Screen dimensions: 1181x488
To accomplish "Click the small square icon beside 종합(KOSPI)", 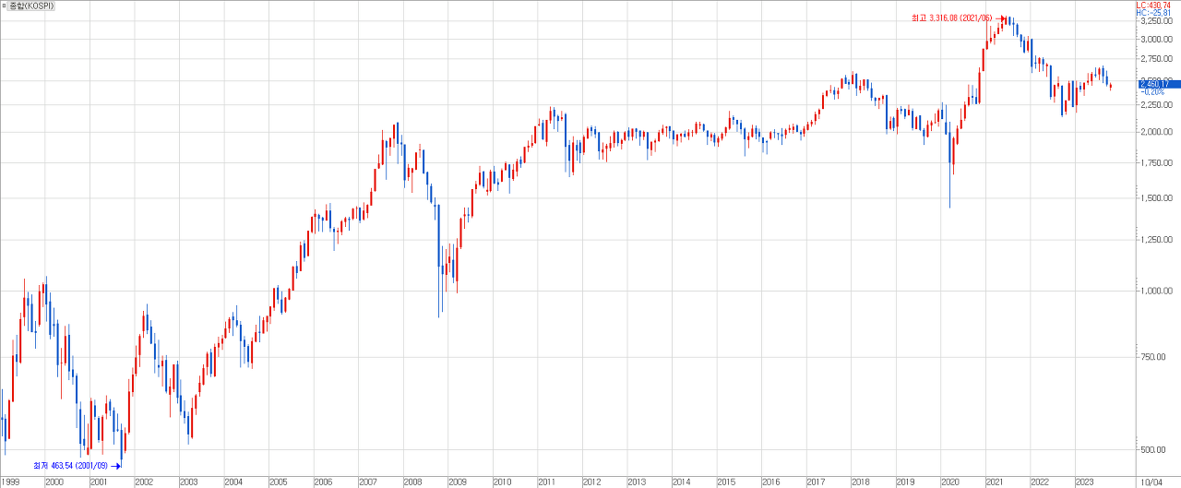I will pyautogui.click(x=5, y=6).
